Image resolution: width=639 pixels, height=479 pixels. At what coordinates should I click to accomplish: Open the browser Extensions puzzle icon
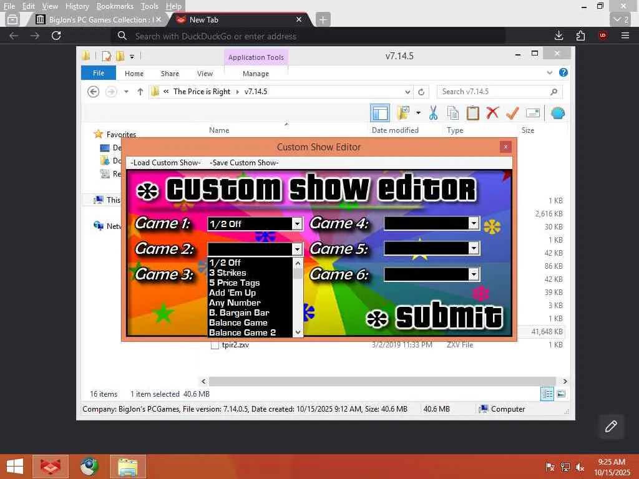point(581,36)
